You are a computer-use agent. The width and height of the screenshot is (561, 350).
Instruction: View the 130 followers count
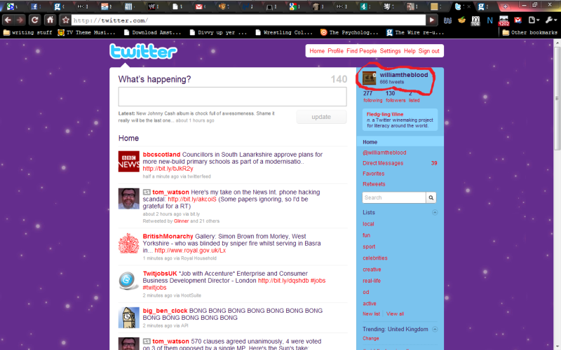396,97
